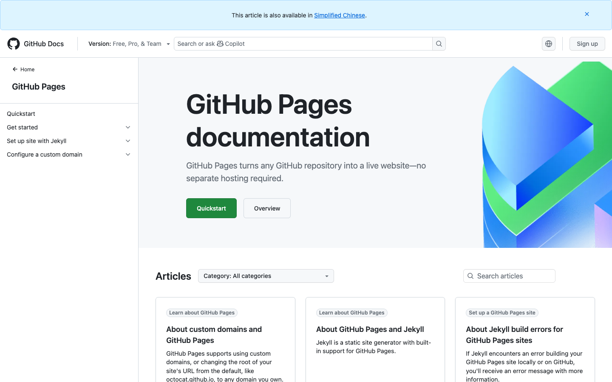
Task: Click the GitHub Pages documentation headline
Action: (278, 121)
